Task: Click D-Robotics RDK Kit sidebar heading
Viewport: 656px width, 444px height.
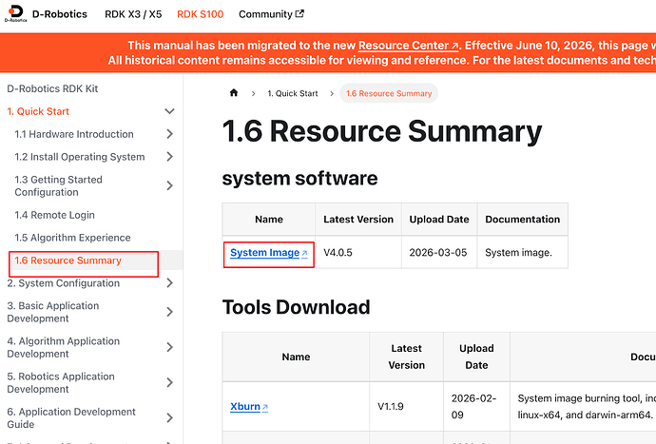Action: coord(52,88)
